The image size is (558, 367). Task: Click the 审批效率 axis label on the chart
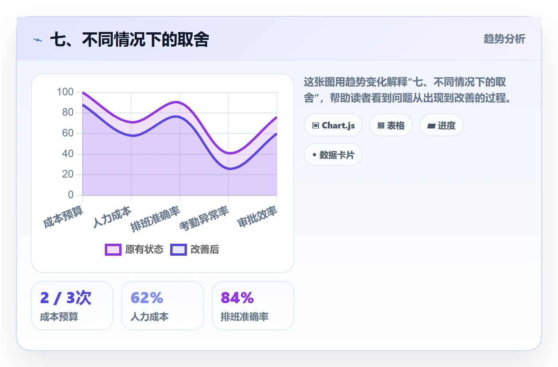[257, 217]
